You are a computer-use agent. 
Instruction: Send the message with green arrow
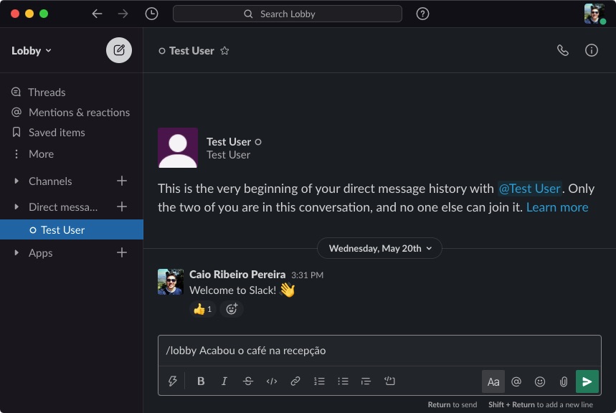[587, 381]
